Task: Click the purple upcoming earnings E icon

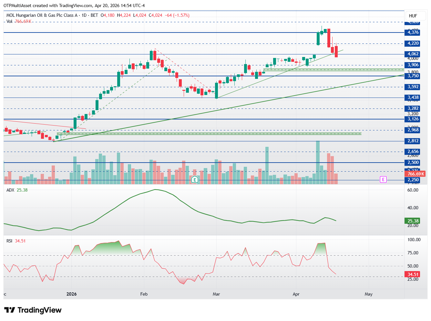Action: pyautogui.click(x=383, y=179)
